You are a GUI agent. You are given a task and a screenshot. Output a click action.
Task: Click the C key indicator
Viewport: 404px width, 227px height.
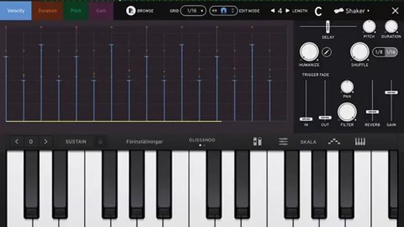click(x=318, y=11)
